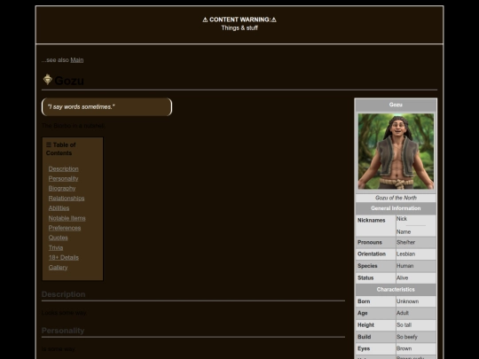The width and height of the screenshot is (479, 359).
Task: Jump to the Gallery link
Action: click(x=58, y=267)
